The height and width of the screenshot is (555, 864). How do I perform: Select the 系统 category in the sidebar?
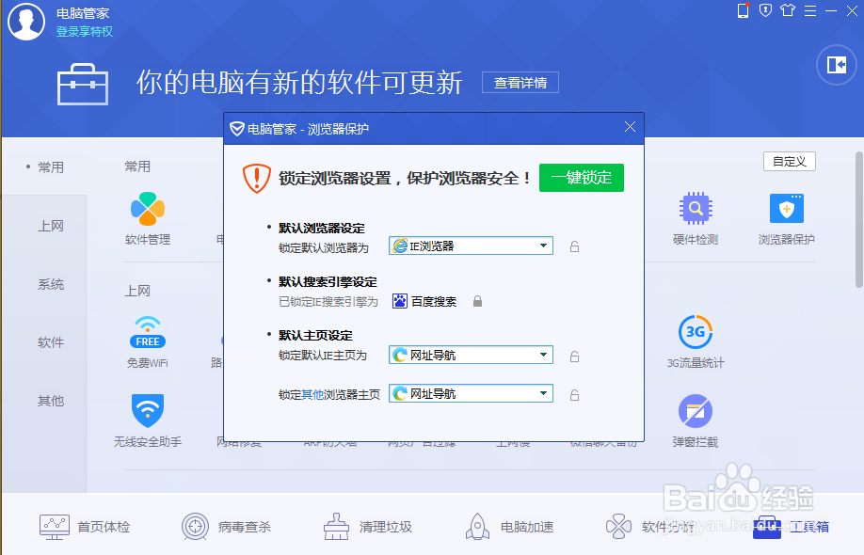pos(51,284)
